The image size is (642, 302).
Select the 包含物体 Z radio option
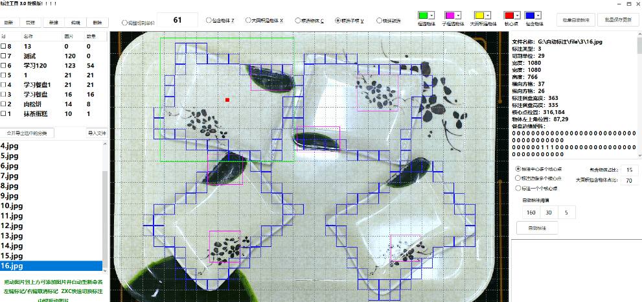[209, 21]
